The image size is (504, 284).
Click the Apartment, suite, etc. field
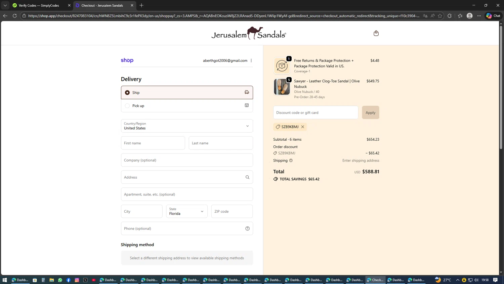point(187,194)
